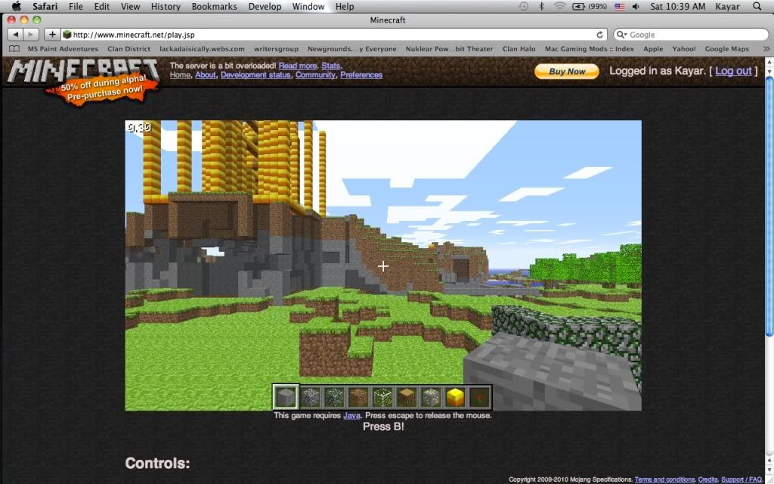The height and width of the screenshot is (484, 774).
Task: Open the Edit menu
Action: (102, 6)
